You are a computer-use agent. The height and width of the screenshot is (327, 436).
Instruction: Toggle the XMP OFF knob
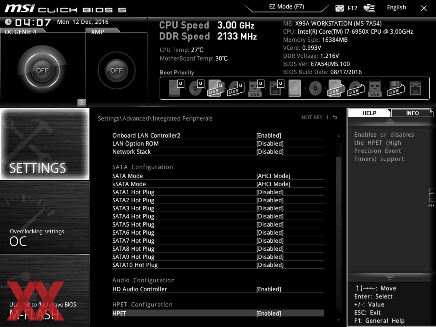(116, 70)
